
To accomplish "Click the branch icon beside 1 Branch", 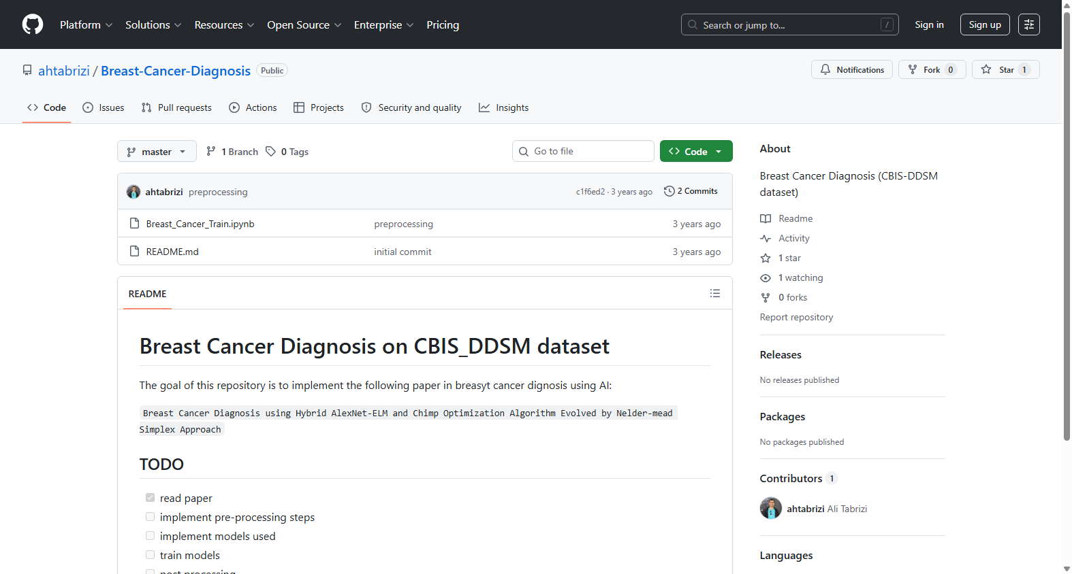I will [x=211, y=151].
